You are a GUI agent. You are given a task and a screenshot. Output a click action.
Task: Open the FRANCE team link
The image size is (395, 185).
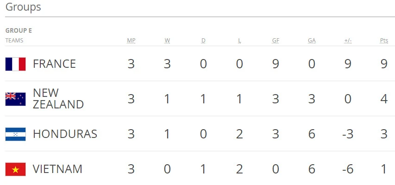[54, 64]
